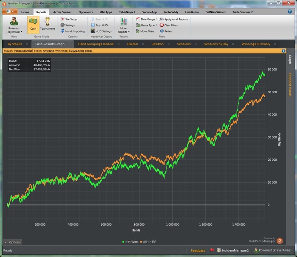The image size is (297, 257).
Task: Expand the Options panel
Action: pos(12,242)
